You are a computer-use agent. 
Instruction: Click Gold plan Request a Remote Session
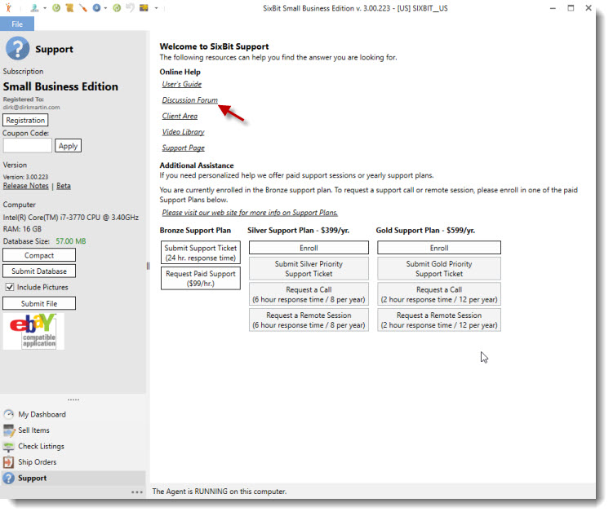(x=439, y=320)
